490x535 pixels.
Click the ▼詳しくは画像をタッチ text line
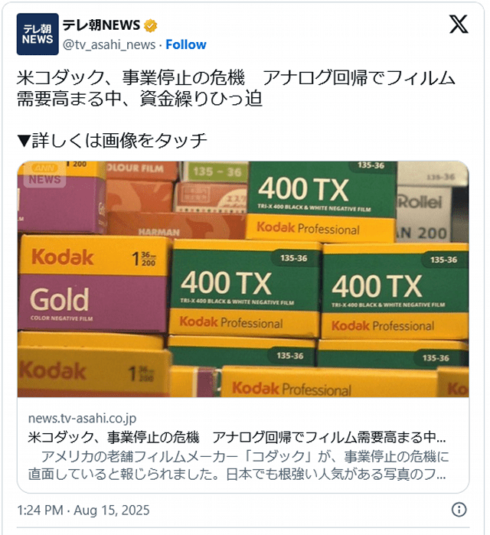(112, 141)
